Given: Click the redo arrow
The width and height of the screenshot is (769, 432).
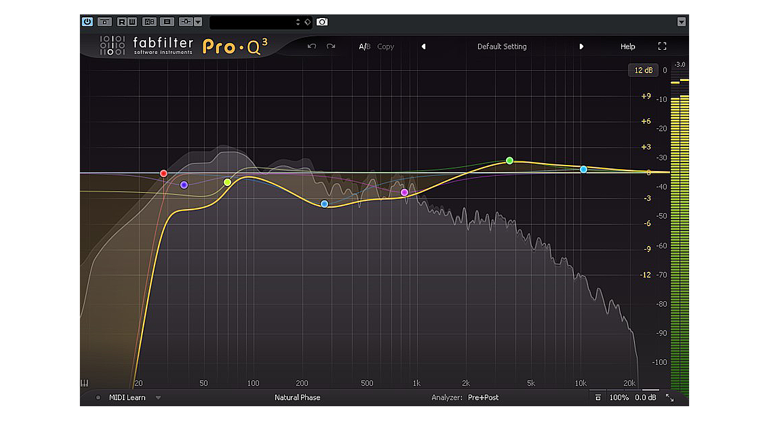Looking at the screenshot, I should pyautogui.click(x=331, y=46).
